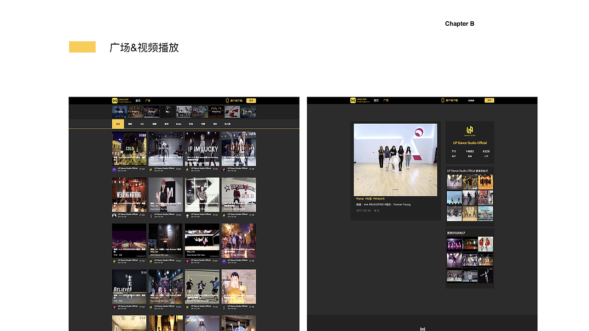Click the phone download icon on video page

click(443, 100)
